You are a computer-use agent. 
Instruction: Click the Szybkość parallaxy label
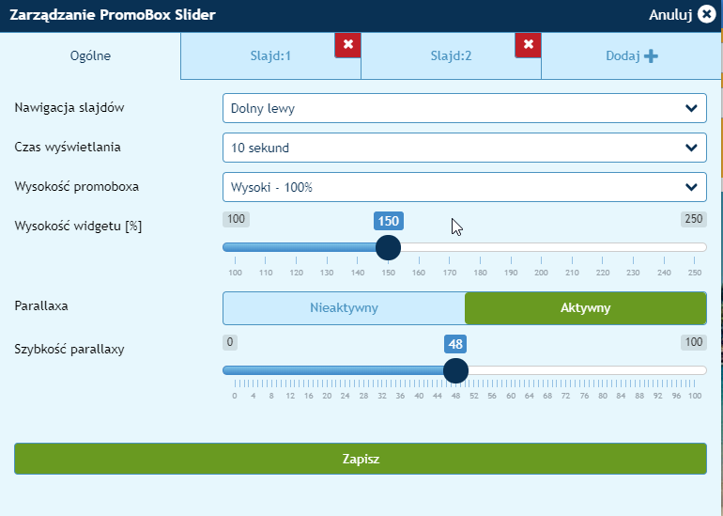(69, 349)
